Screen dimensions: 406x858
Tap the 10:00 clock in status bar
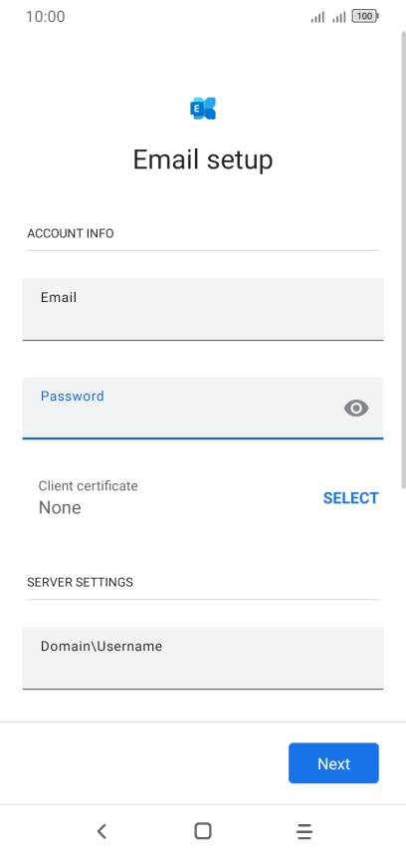[x=46, y=17]
